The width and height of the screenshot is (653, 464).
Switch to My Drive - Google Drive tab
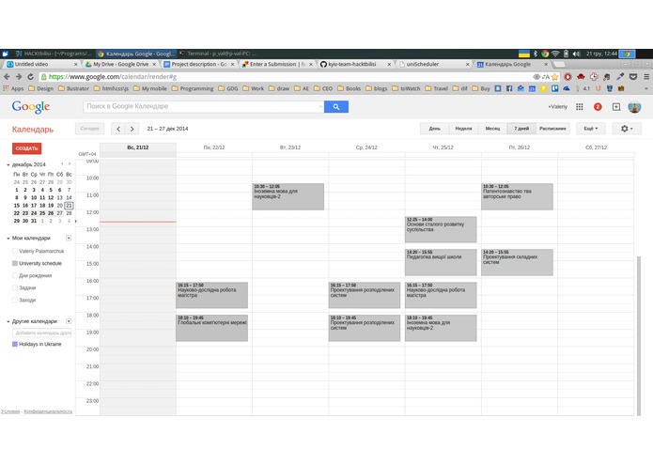(121, 65)
